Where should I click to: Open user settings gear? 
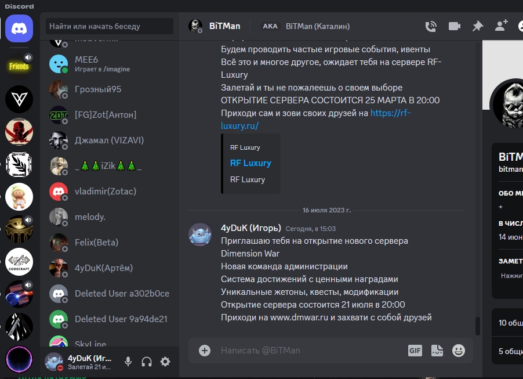[x=165, y=362]
